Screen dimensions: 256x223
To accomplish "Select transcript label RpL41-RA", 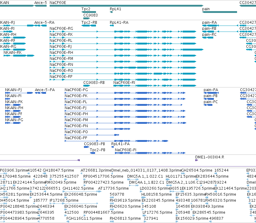I will (x=119, y=22).
